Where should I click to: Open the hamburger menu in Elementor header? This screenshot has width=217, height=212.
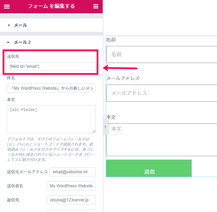pyautogui.click(x=7, y=7)
